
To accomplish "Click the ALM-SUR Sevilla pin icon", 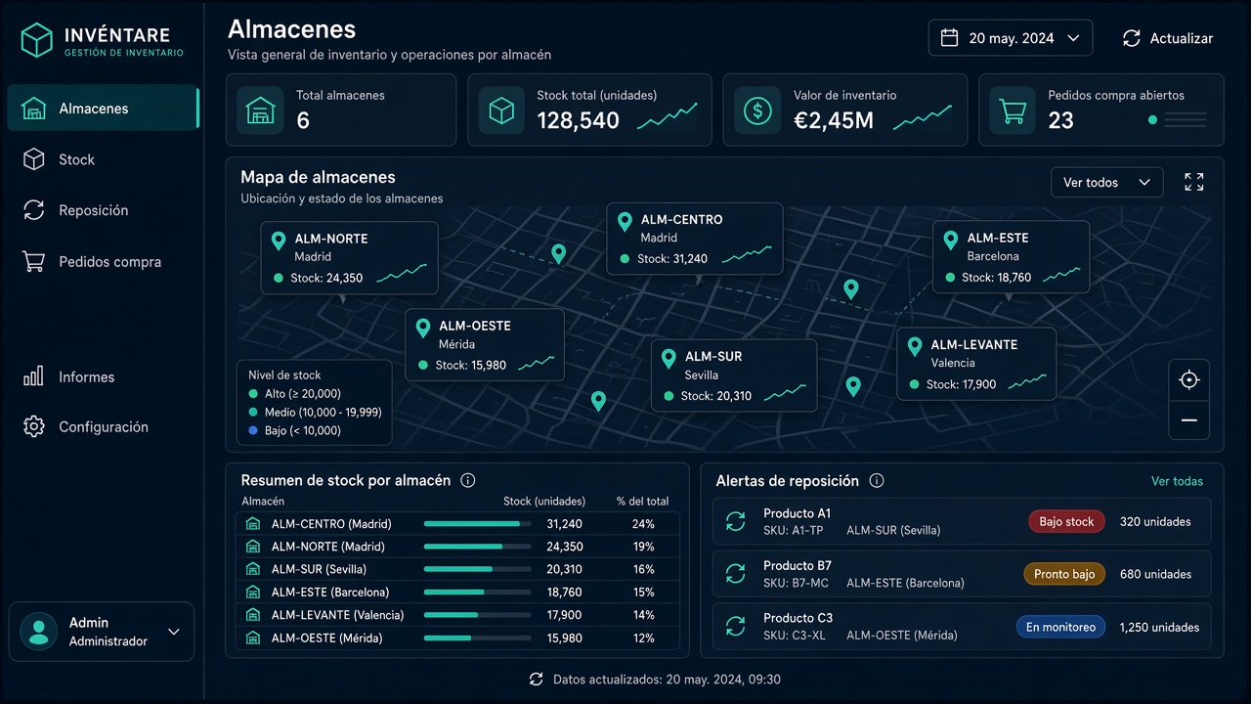I will (669, 359).
